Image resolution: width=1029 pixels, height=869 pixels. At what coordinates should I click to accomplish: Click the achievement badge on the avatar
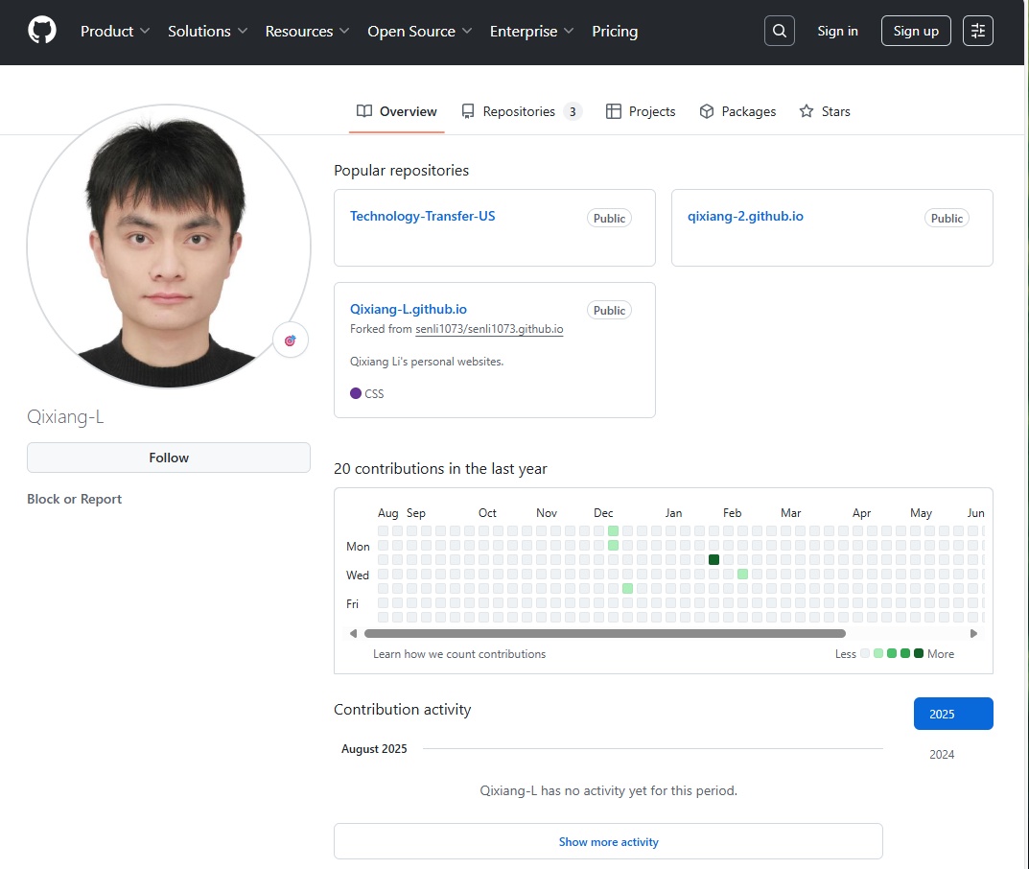290,341
